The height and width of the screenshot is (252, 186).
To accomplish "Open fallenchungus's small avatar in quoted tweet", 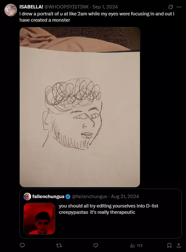I will (x=27, y=196).
